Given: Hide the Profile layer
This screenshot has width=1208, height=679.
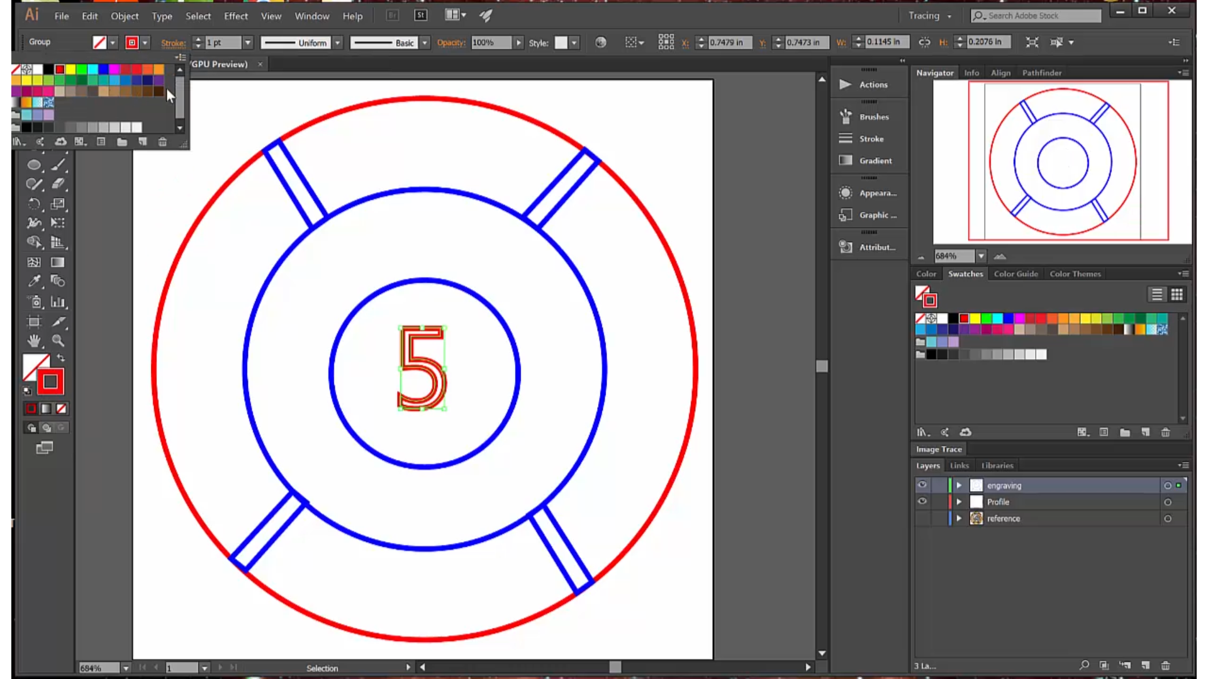Looking at the screenshot, I should coord(922,501).
